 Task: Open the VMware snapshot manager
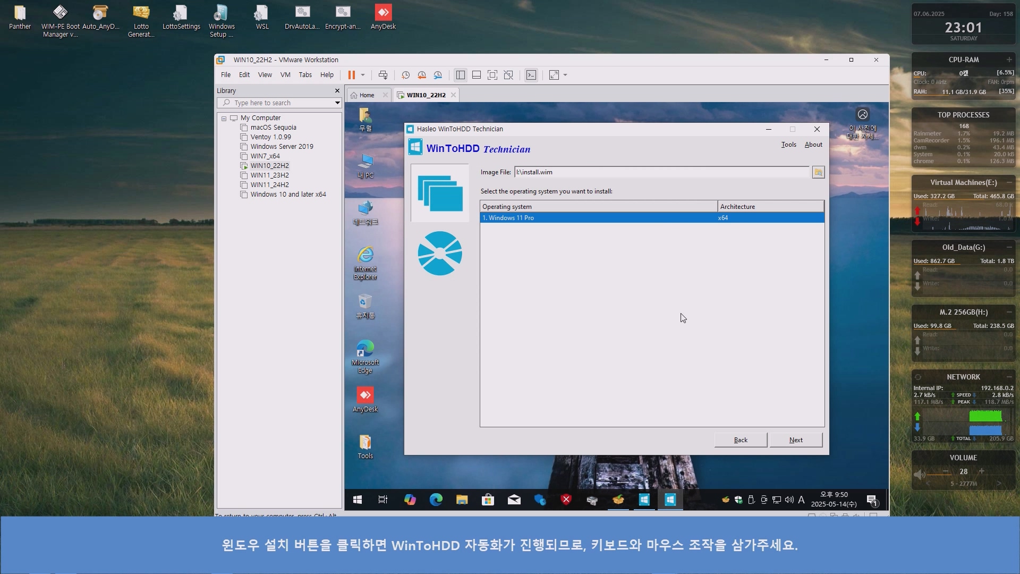pyautogui.click(x=438, y=75)
